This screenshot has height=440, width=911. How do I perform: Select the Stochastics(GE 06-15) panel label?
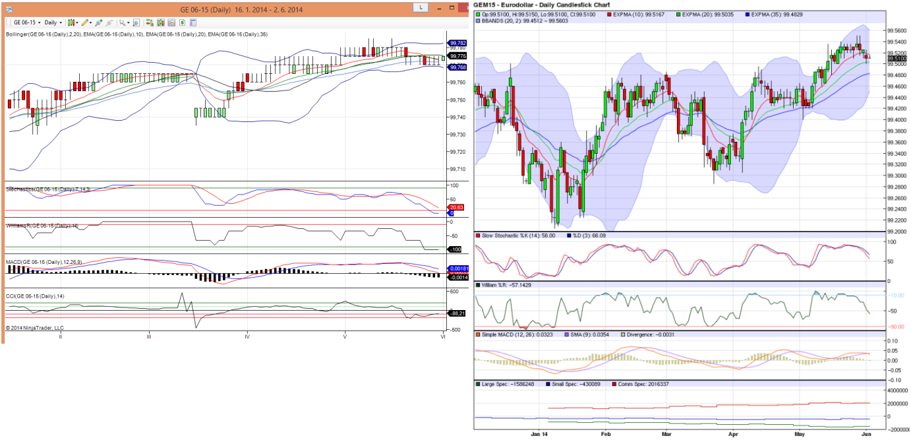[48, 189]
